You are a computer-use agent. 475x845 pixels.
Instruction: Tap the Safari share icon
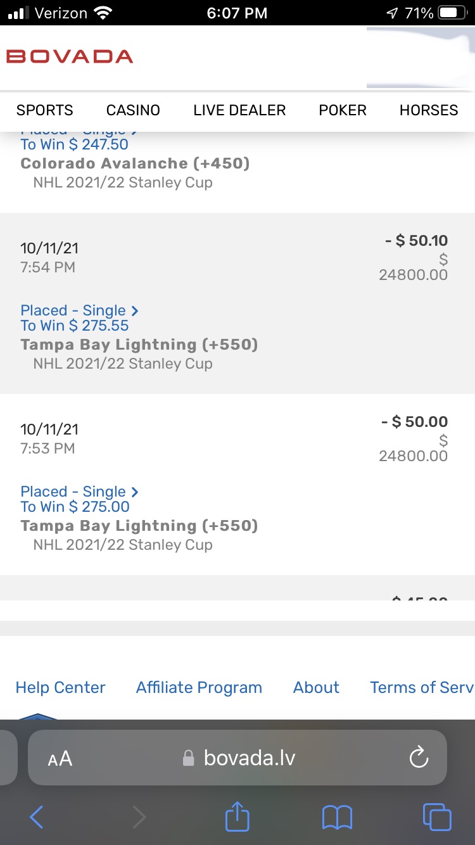(237, 816)
